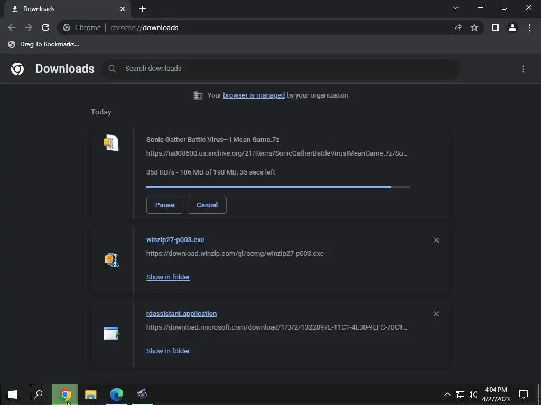Click the managed organization building icon

198,95
